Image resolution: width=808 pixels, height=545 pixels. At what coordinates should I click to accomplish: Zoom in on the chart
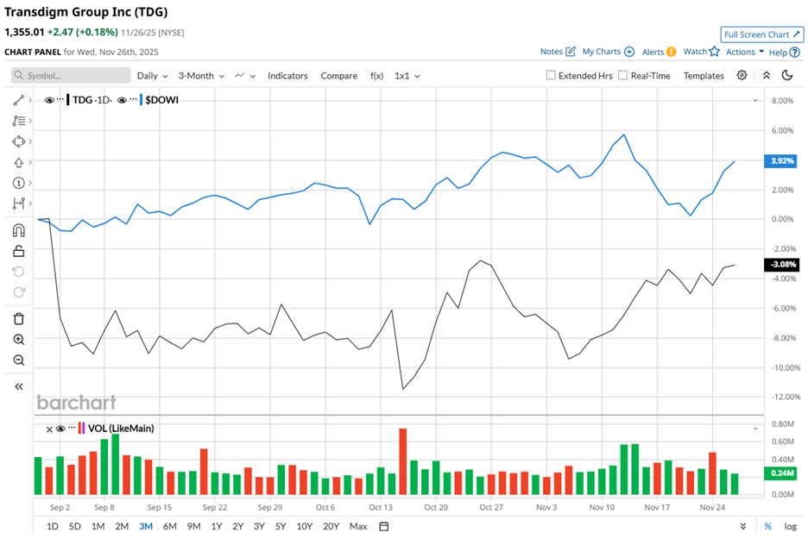pos(18,339)
